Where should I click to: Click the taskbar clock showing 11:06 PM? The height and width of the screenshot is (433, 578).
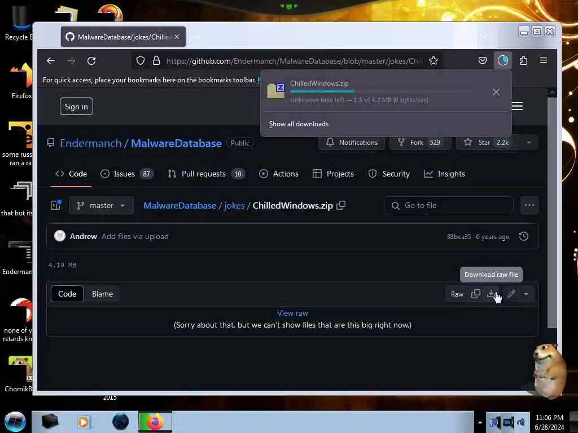click(549, 422)
